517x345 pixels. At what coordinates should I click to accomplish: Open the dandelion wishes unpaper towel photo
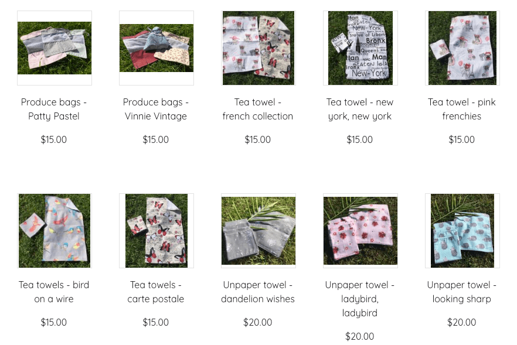258,231
